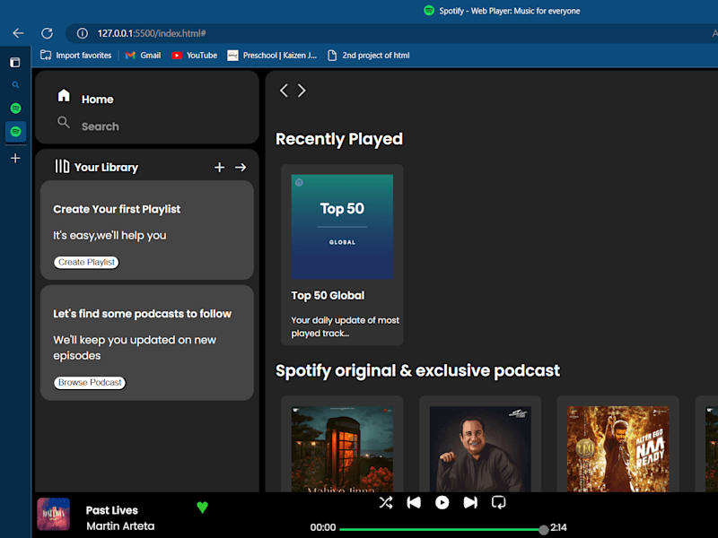
Task: Expand library with right arrow icon
Action: 241,168
